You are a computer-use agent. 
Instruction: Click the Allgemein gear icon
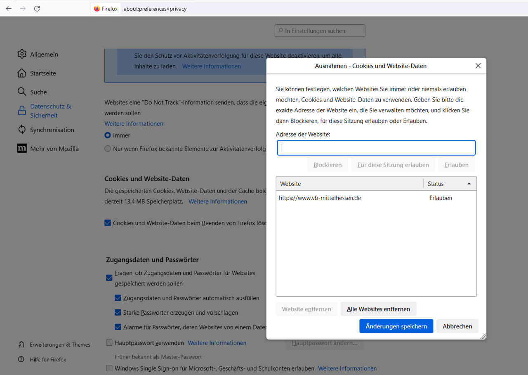tap(22, 54)
